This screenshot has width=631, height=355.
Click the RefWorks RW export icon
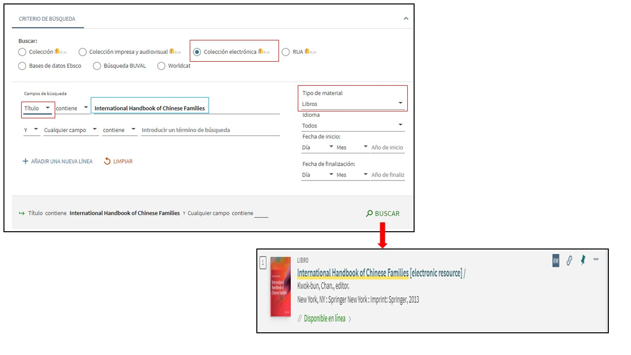tap(556, 261)
